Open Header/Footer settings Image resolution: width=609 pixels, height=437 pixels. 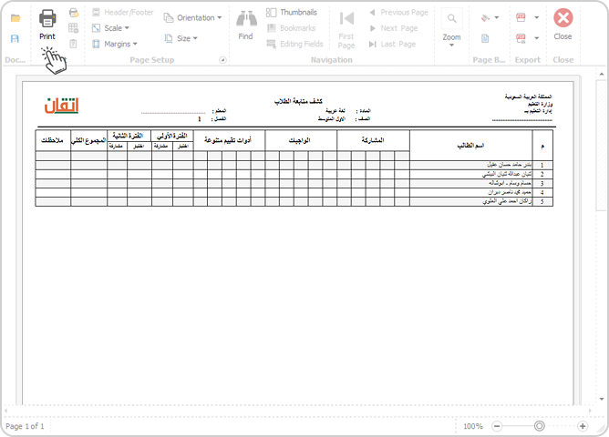pyautogui.click(x=123, y=13)
